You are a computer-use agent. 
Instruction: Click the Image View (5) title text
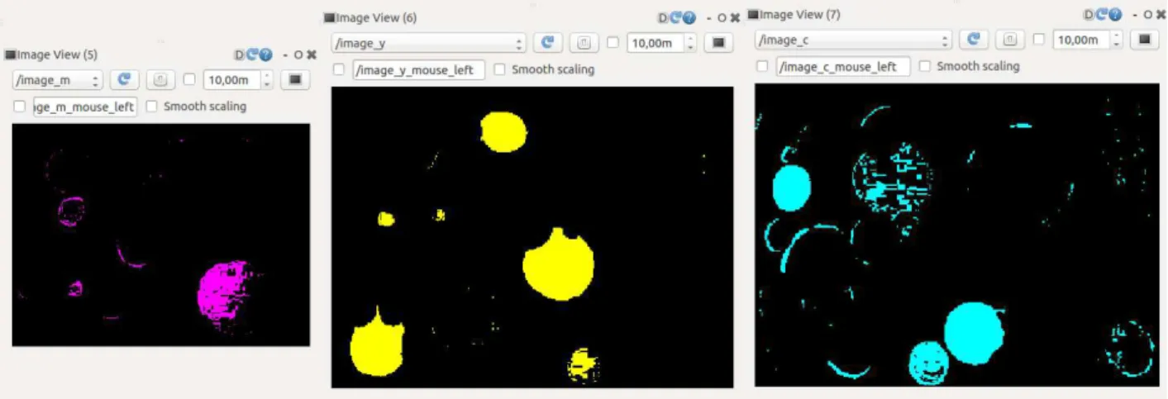[57, 55]
